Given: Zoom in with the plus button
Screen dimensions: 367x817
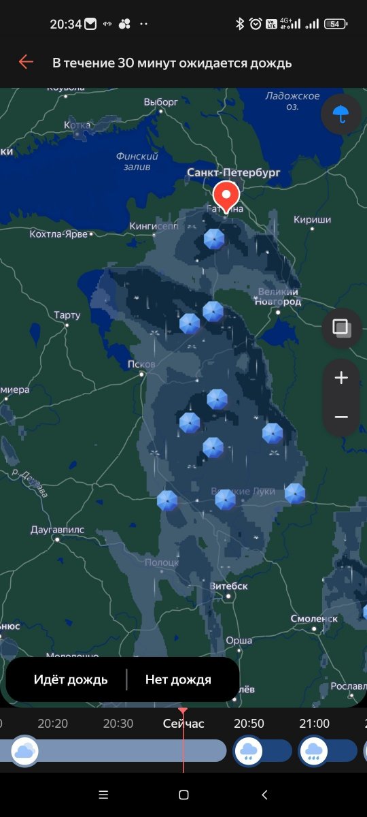Looking at the screenshot, I should (x=341, y=378).
